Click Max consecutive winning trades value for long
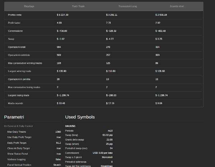Image resolution: width=215 pixels, height=167 pixels. 108,63
